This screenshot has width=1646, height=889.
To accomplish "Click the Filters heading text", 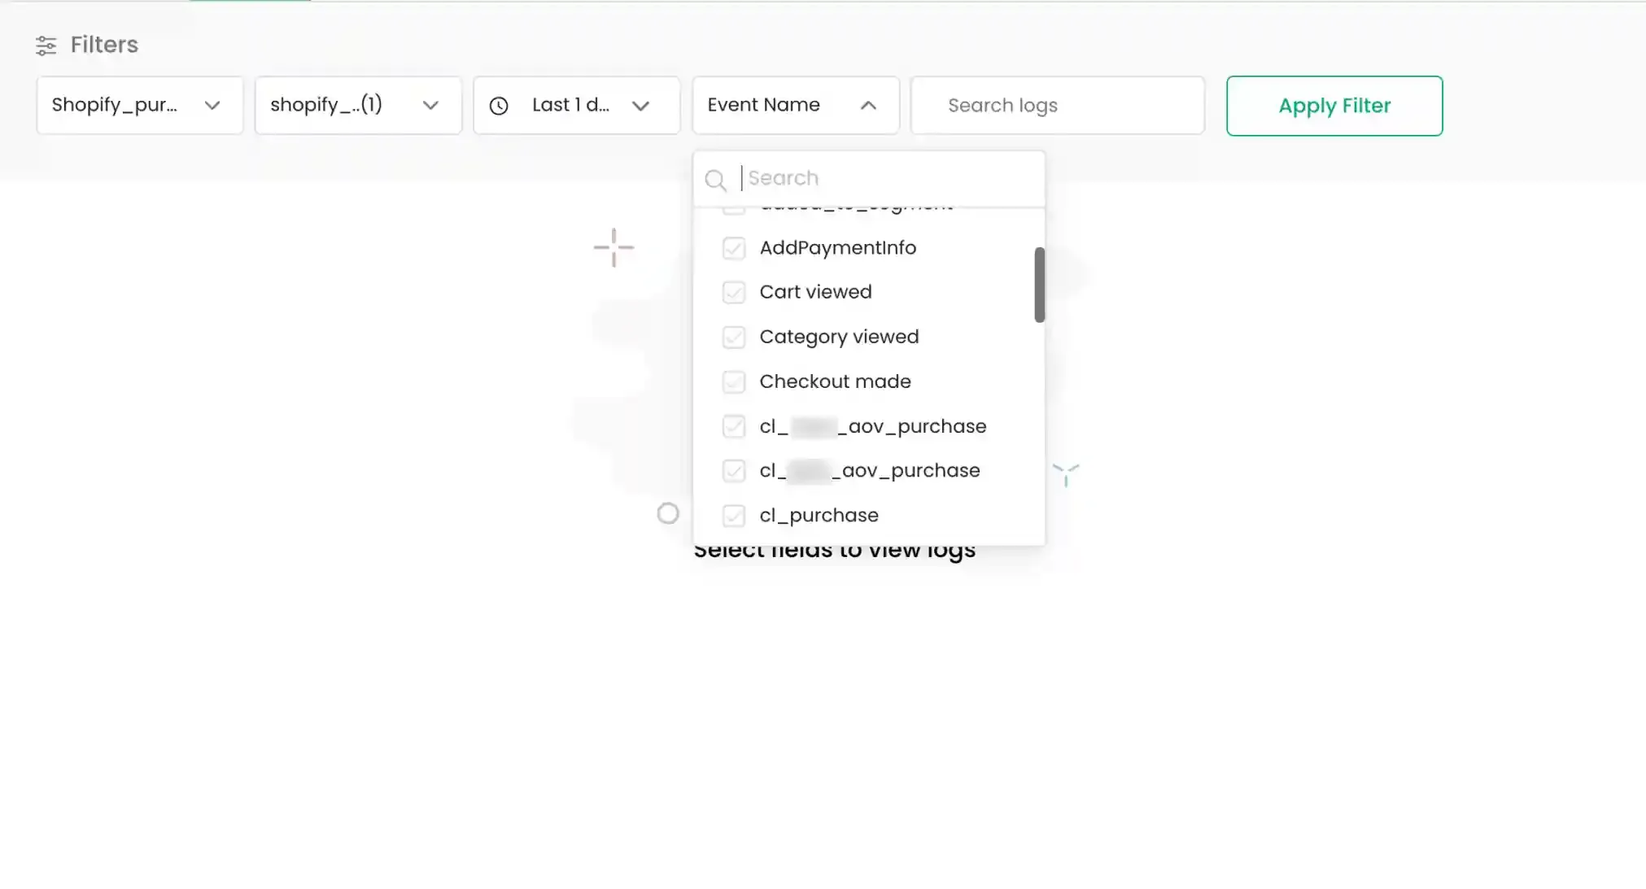I will point(104,45).
